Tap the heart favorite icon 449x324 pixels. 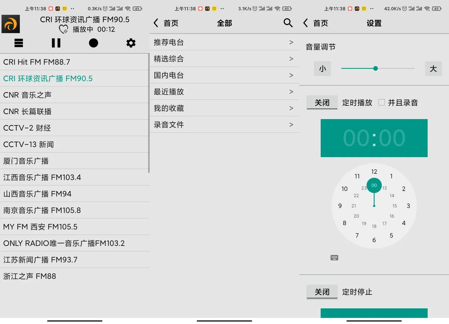[63, 29]
